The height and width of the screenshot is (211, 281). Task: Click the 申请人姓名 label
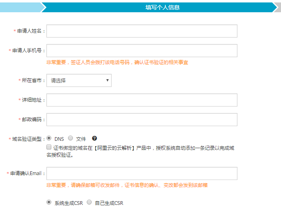click(x=29, y=31)
